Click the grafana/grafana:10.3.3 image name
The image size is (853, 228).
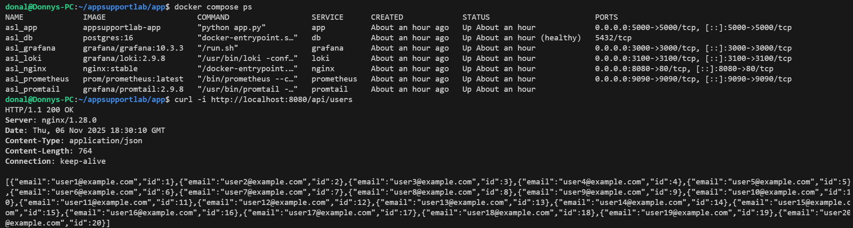pos(133,48)
